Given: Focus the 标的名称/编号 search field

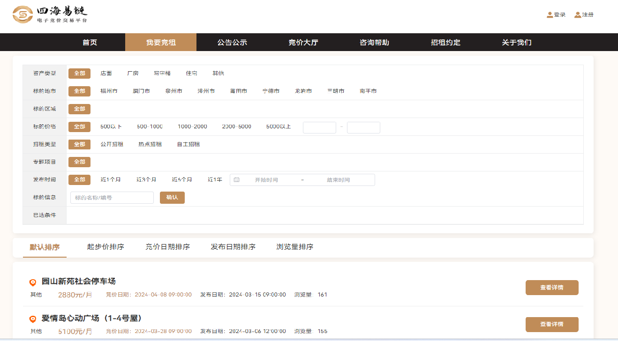Looking at the screenshot, I should click(x=112, y=198).
